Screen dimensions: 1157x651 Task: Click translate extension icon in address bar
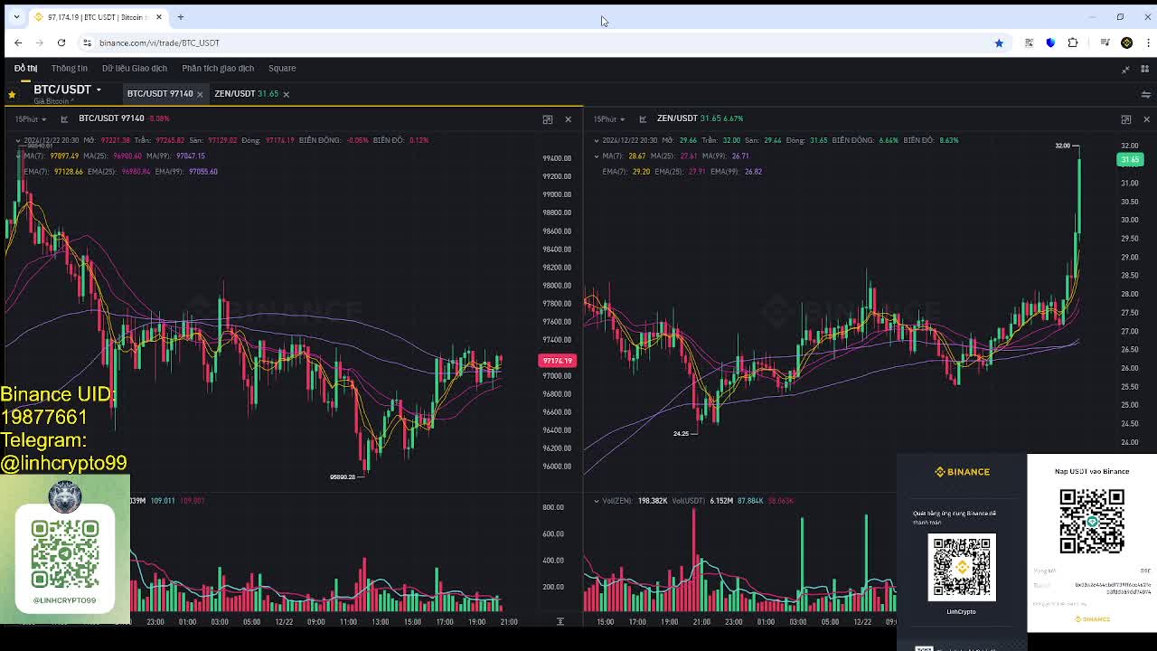[1029, 42]
